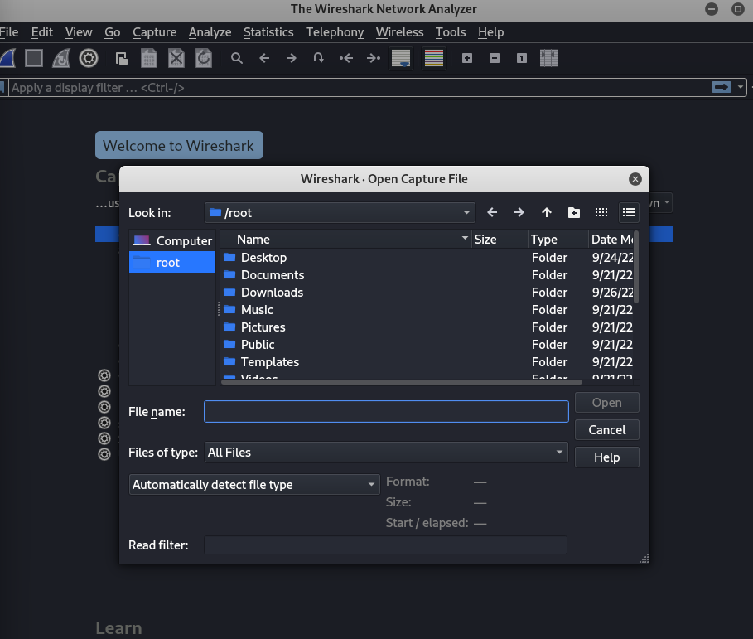Viewport: 753px width, 639px height.
Task: Go to parent directory arrow
Action: tap(547, 212)
